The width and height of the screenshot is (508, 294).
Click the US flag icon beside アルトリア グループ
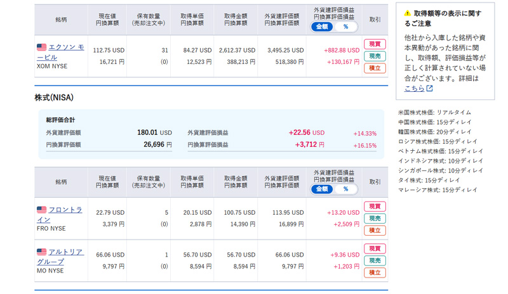point(41,252)
